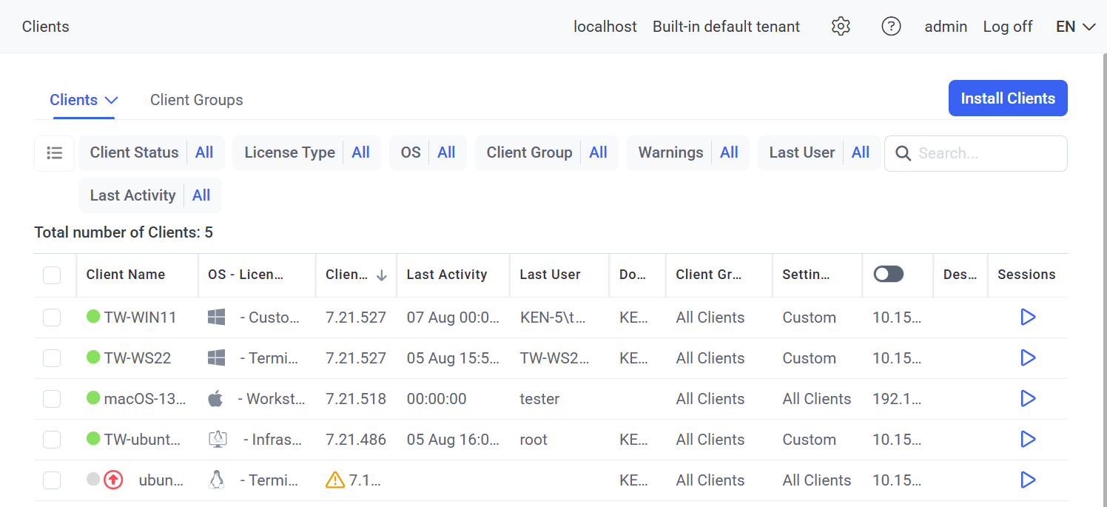1107x507 pixels.
Task: Open the settings gear icon
Action: click(x=841, y=27)
